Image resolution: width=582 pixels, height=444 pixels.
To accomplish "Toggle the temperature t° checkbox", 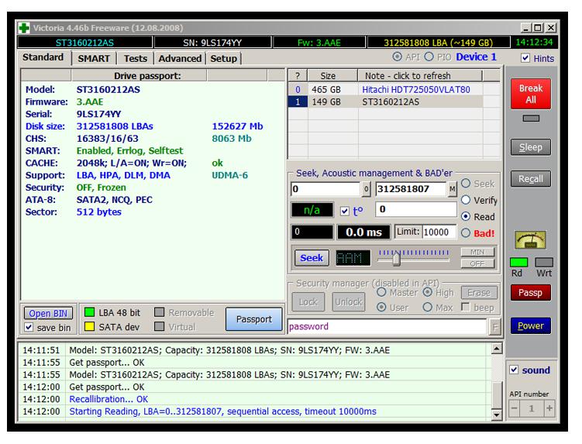I will pyautogui.click(x=345, y=212).
